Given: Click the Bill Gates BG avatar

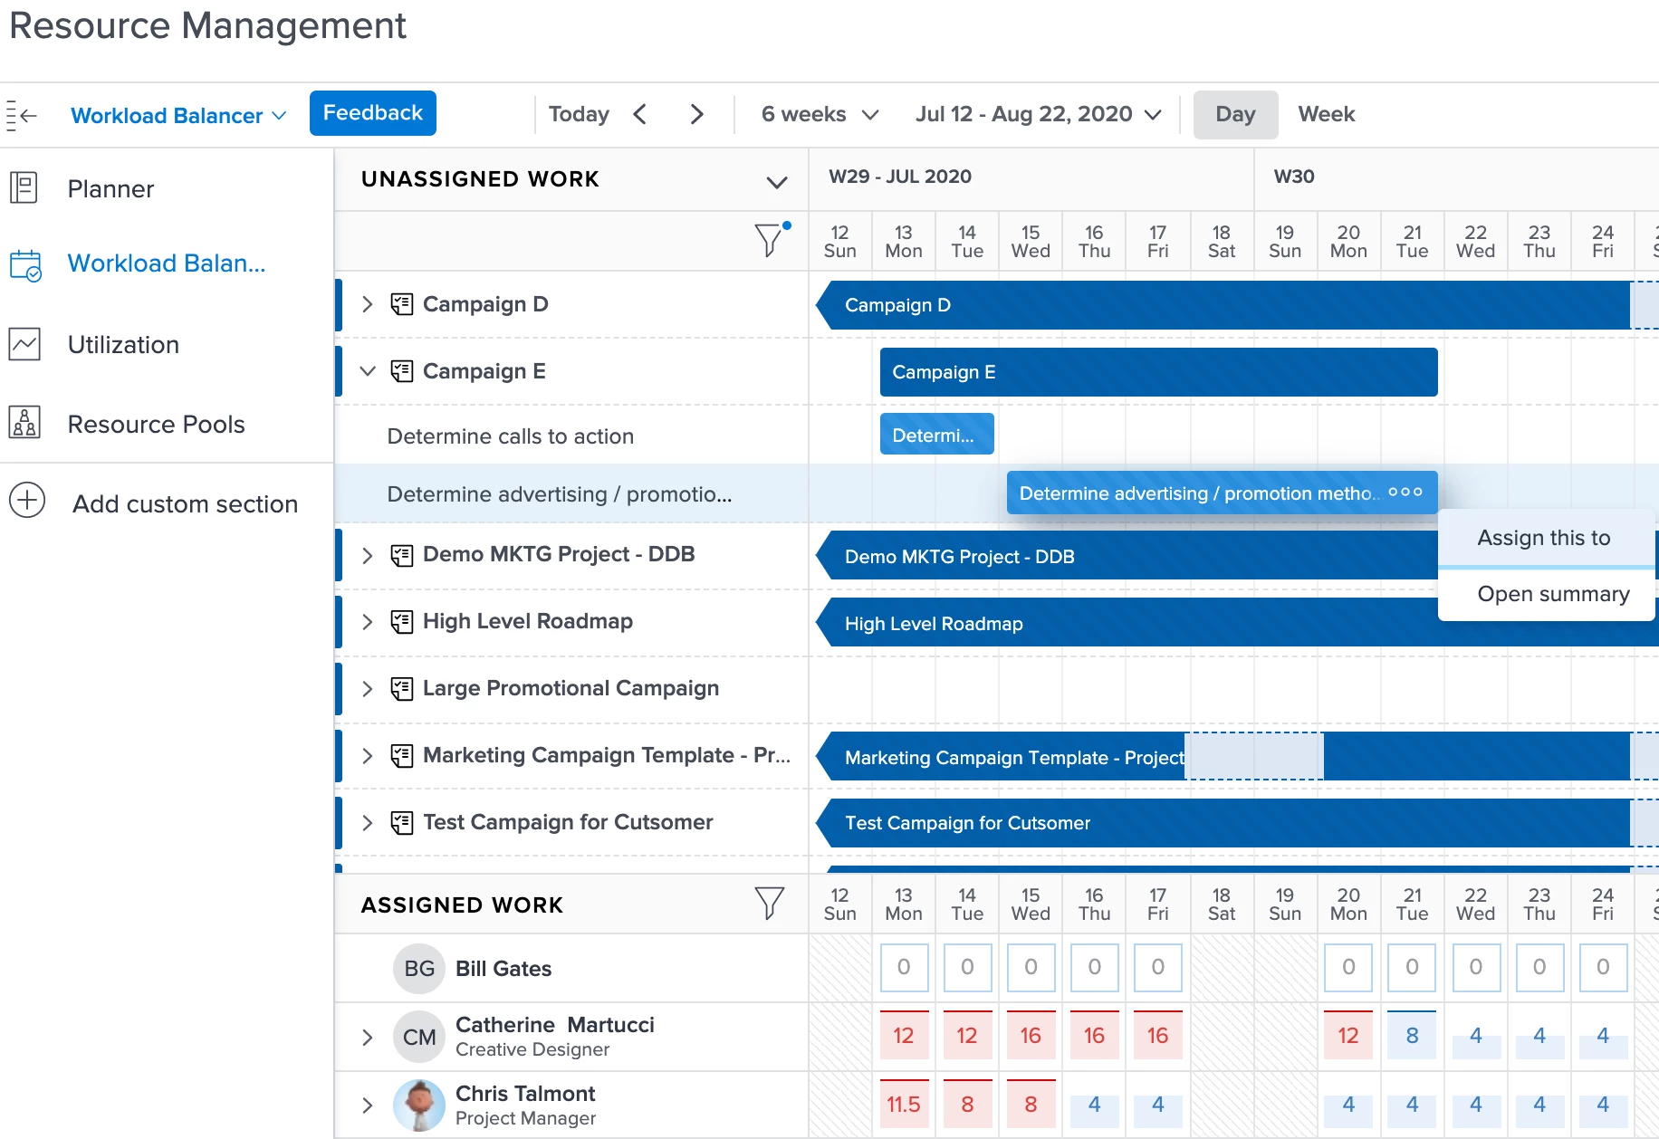Looking at the screenshot, I should click(x=419, y=969).
